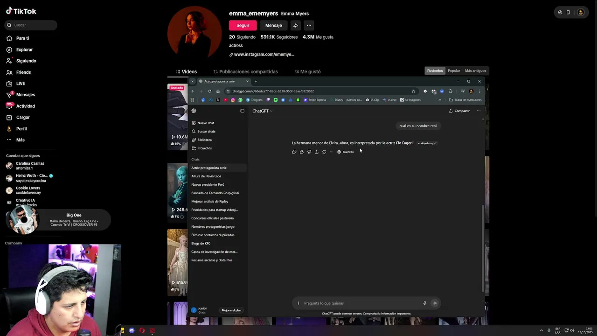Click Mejorar el plan button
Image resolution: width=597 pixels, height=336 pixels.
[x=231, y=310]
